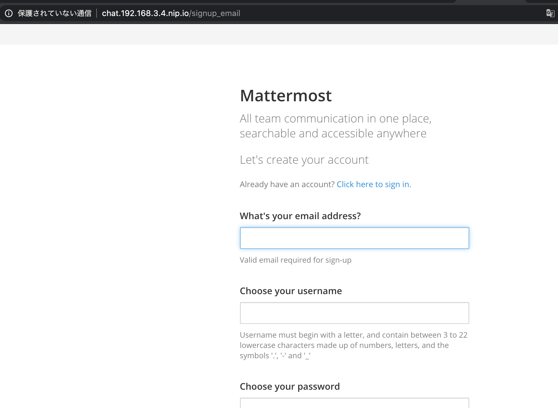The width and height of the screenshot is (558, 408).
Task: Click the "Already have an account?" text
Action: click(x=287, y=184)
